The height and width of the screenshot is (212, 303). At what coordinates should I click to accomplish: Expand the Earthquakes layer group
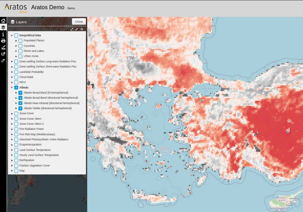(x=12, y=160)
